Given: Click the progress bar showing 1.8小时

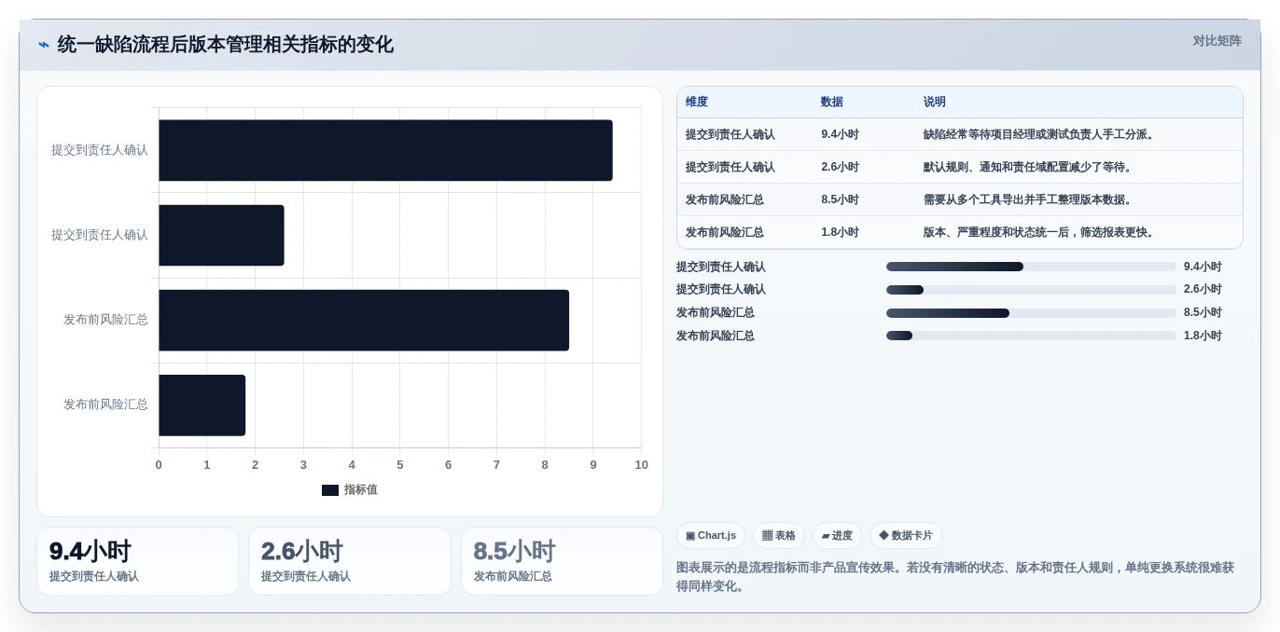Looking at the screenshot, I should 1031,336.
